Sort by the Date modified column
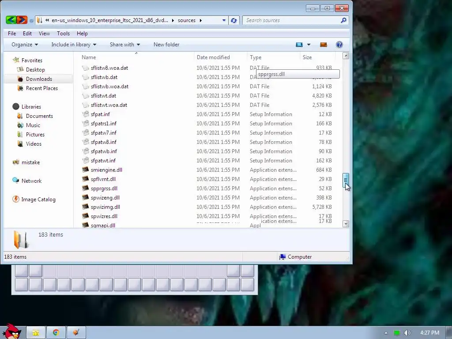This screenshot has height=339, width=452. click(x=220, y=57)
